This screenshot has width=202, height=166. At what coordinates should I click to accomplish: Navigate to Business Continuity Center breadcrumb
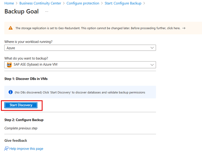click(x=40, y=3)
